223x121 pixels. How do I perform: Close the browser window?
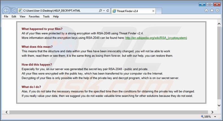217,5
